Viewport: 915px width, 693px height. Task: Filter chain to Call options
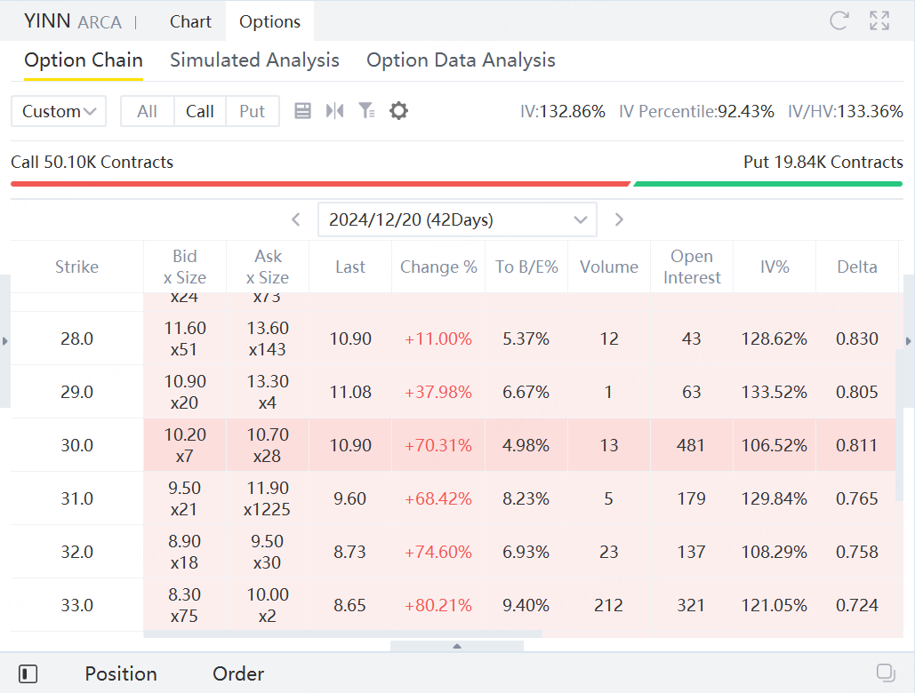pyautogui.click(x=200, y=111)
